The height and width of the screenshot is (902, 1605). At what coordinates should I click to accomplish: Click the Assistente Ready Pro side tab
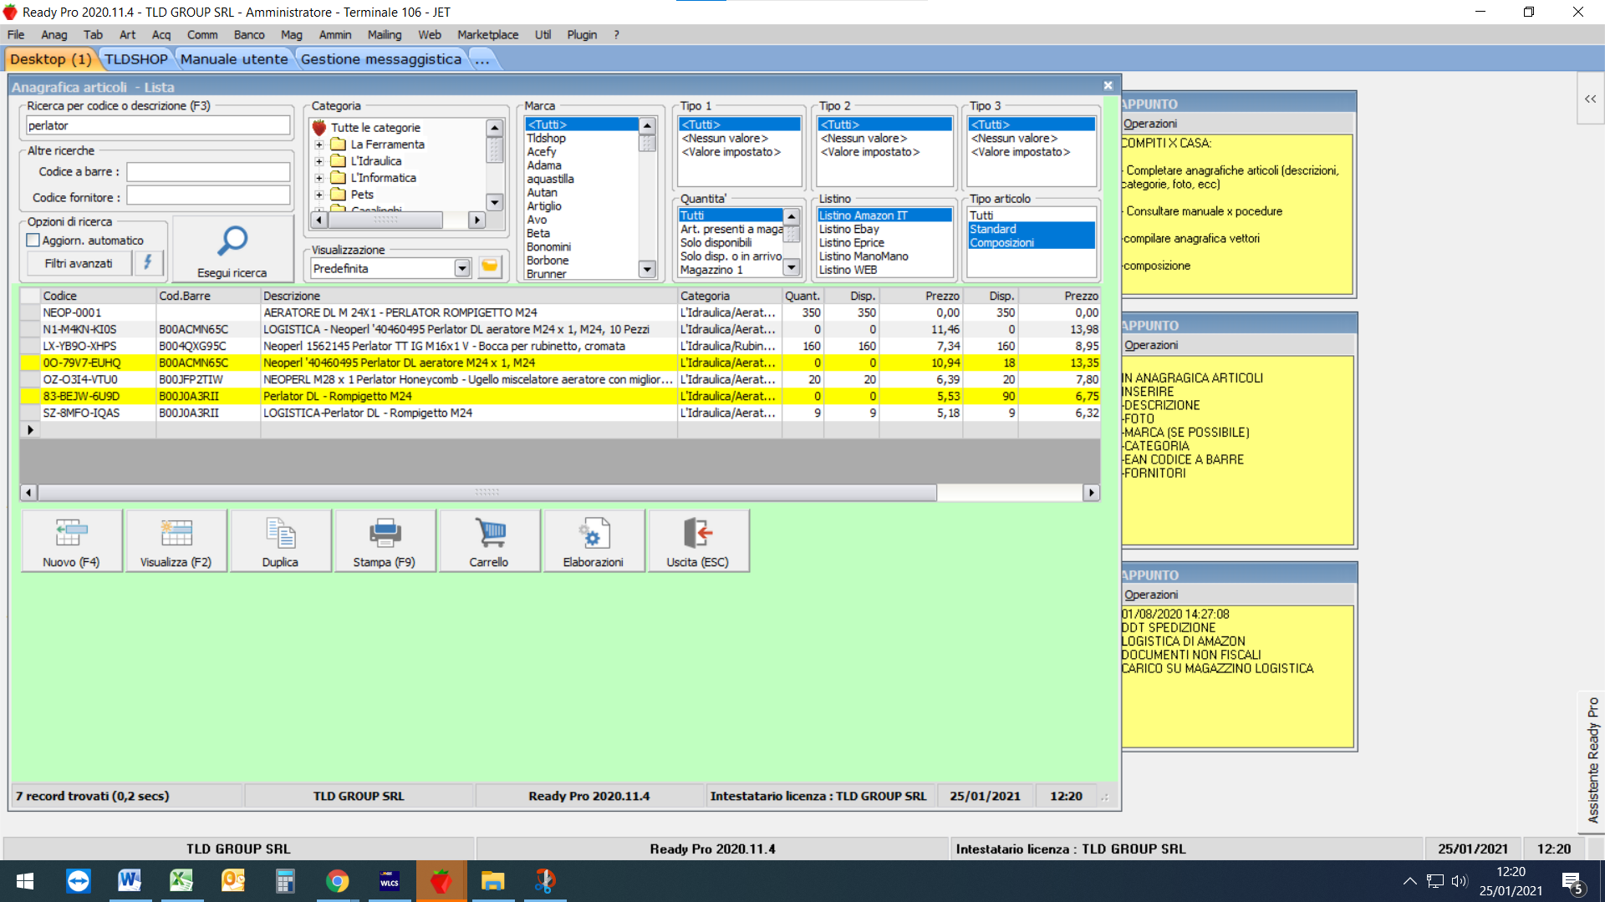pyautogui.click(x=1592, y=762)
